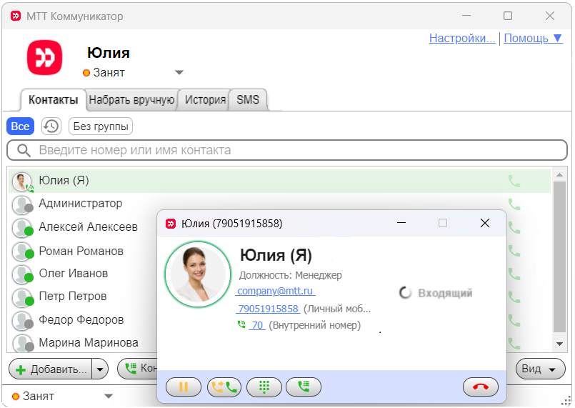The height and width of the screenshot is (408, 575).
Task: Open the "Настройки..." link
Action: click(462, 38)
